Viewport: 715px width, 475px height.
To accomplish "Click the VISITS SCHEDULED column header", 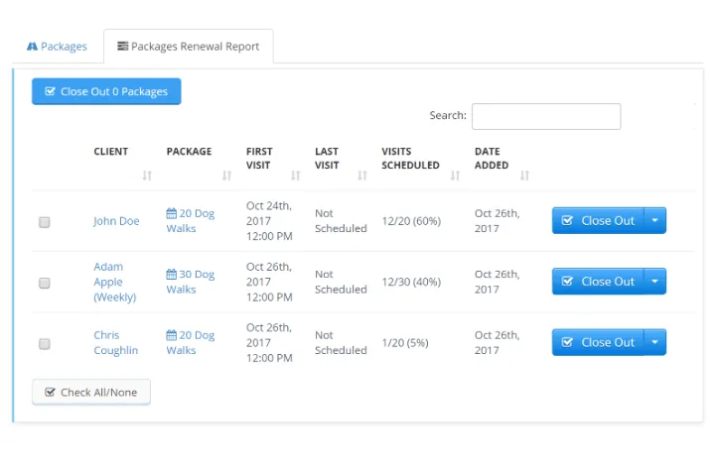I will (x=410, y=158).
